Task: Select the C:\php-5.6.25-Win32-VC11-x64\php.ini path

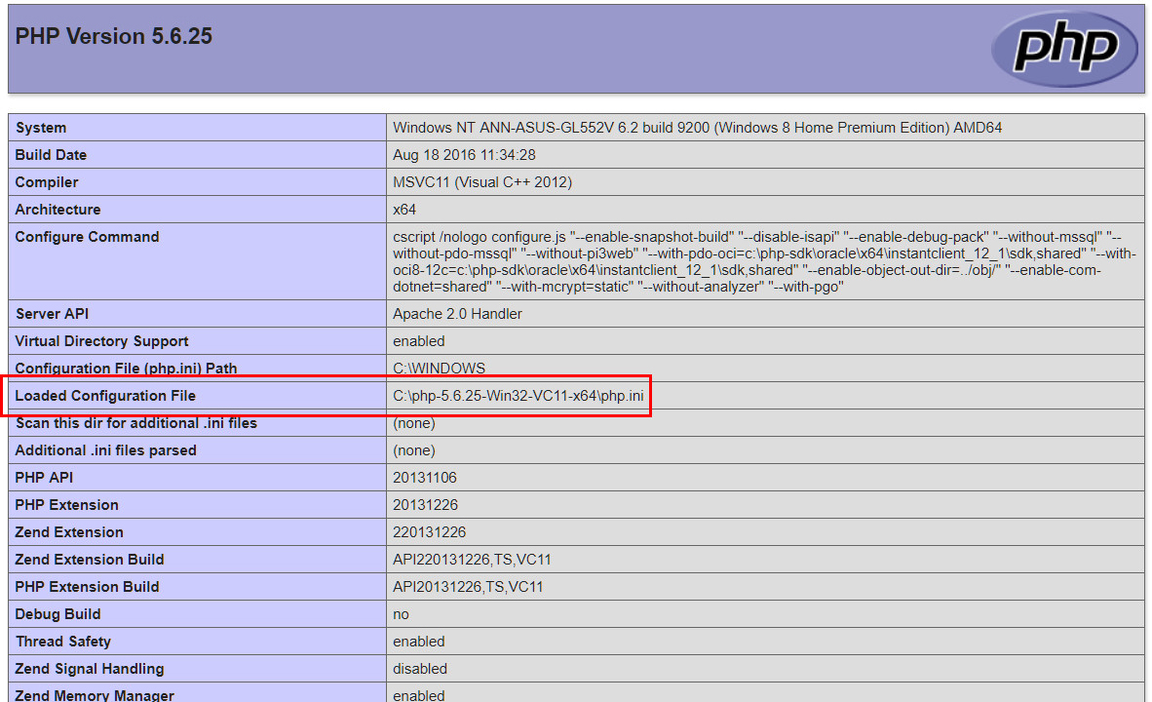Action: (x=518, y=396)
